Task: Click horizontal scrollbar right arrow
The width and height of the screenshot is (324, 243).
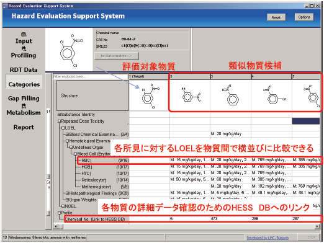Action: [x=317, y=226]
